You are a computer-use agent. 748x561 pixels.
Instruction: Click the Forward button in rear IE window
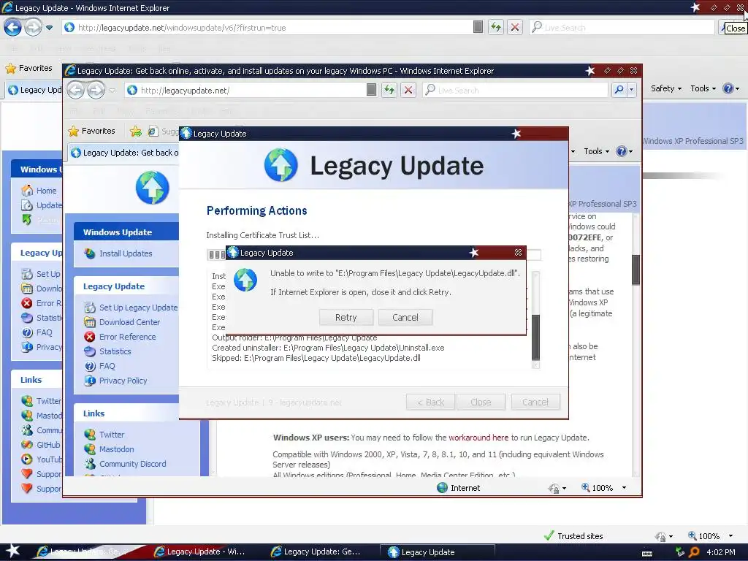point(33,27)
